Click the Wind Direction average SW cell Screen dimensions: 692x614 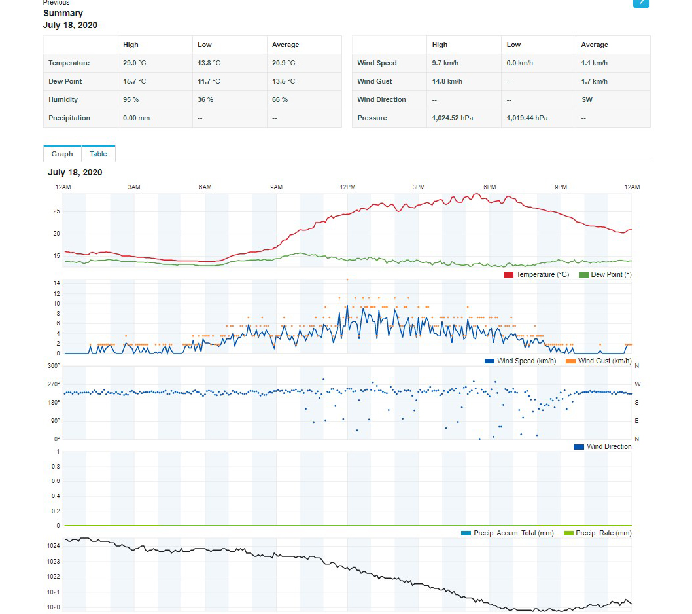click(587, 100)
